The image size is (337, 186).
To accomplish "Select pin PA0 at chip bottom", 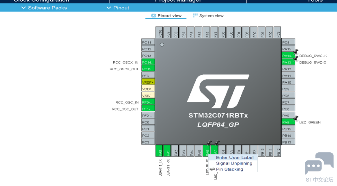I will point(159,151).
